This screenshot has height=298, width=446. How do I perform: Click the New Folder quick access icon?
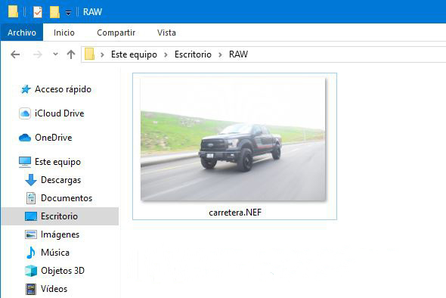click(54, 12)
